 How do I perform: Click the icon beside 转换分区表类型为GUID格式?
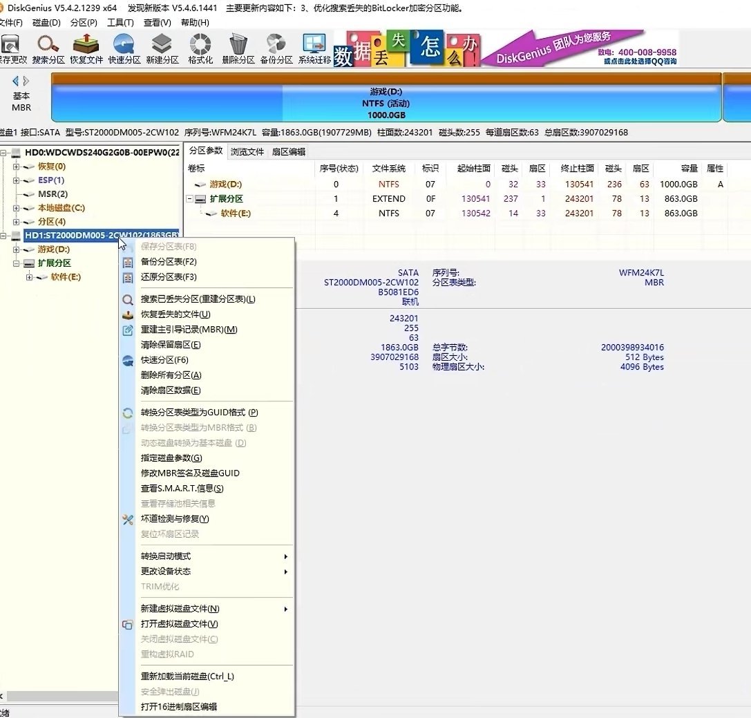coord(127,413)
